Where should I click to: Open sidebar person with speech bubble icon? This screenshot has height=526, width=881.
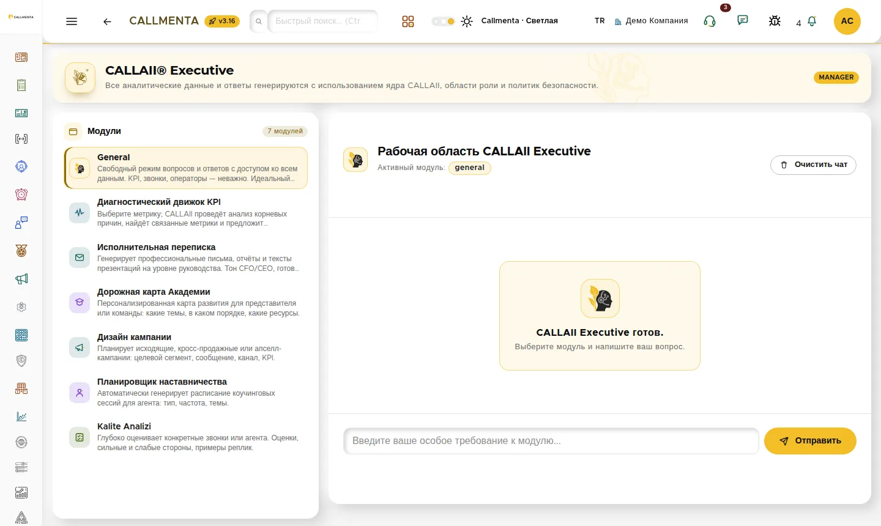tap(21, 223)
